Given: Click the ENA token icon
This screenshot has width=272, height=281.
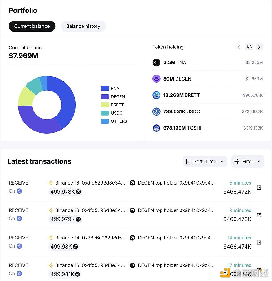Looking at the screenshot, I should 156,62.
